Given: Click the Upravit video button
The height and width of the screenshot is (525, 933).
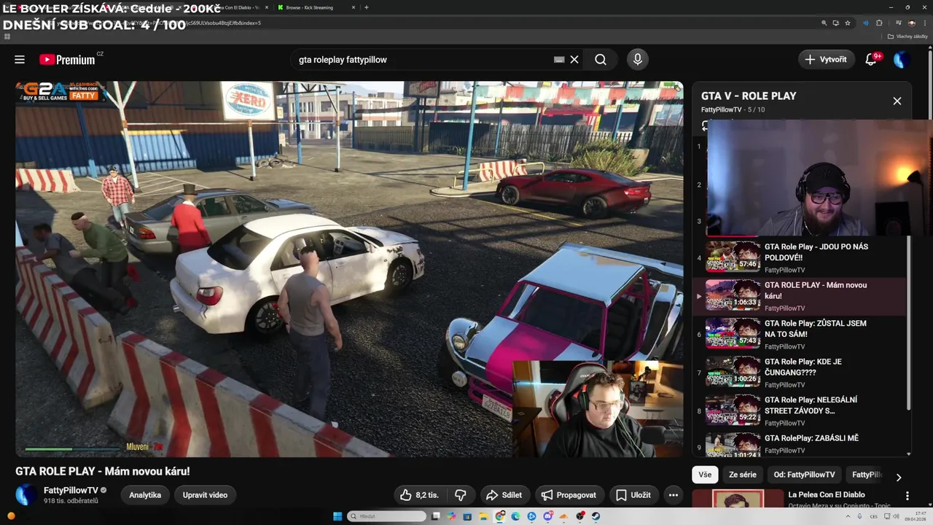Looking at the screenshot, I should (x=205, y=495).
